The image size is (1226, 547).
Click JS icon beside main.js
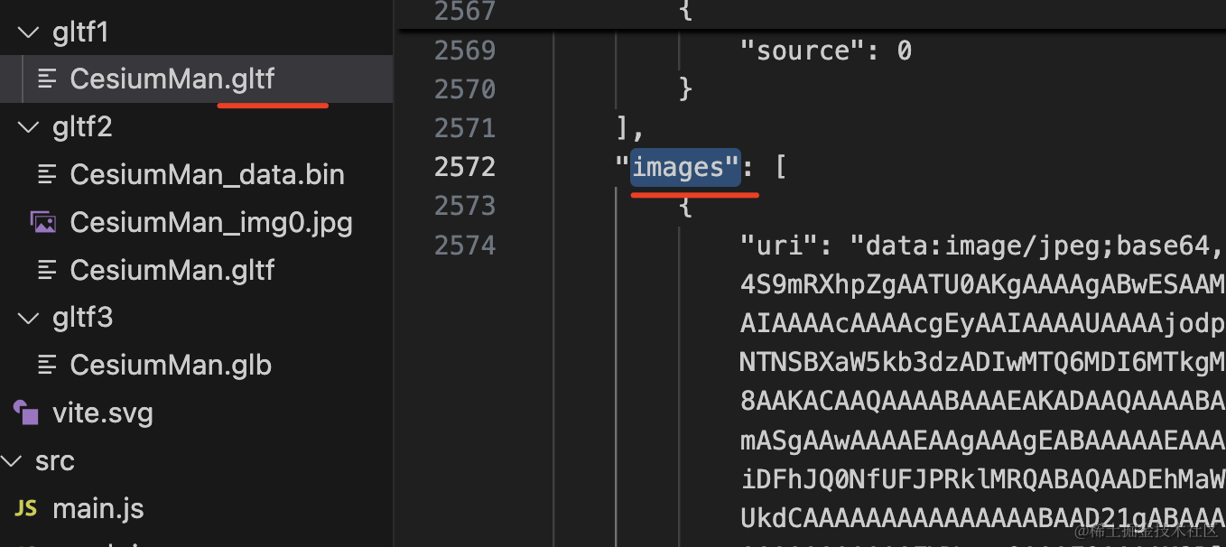26,508
